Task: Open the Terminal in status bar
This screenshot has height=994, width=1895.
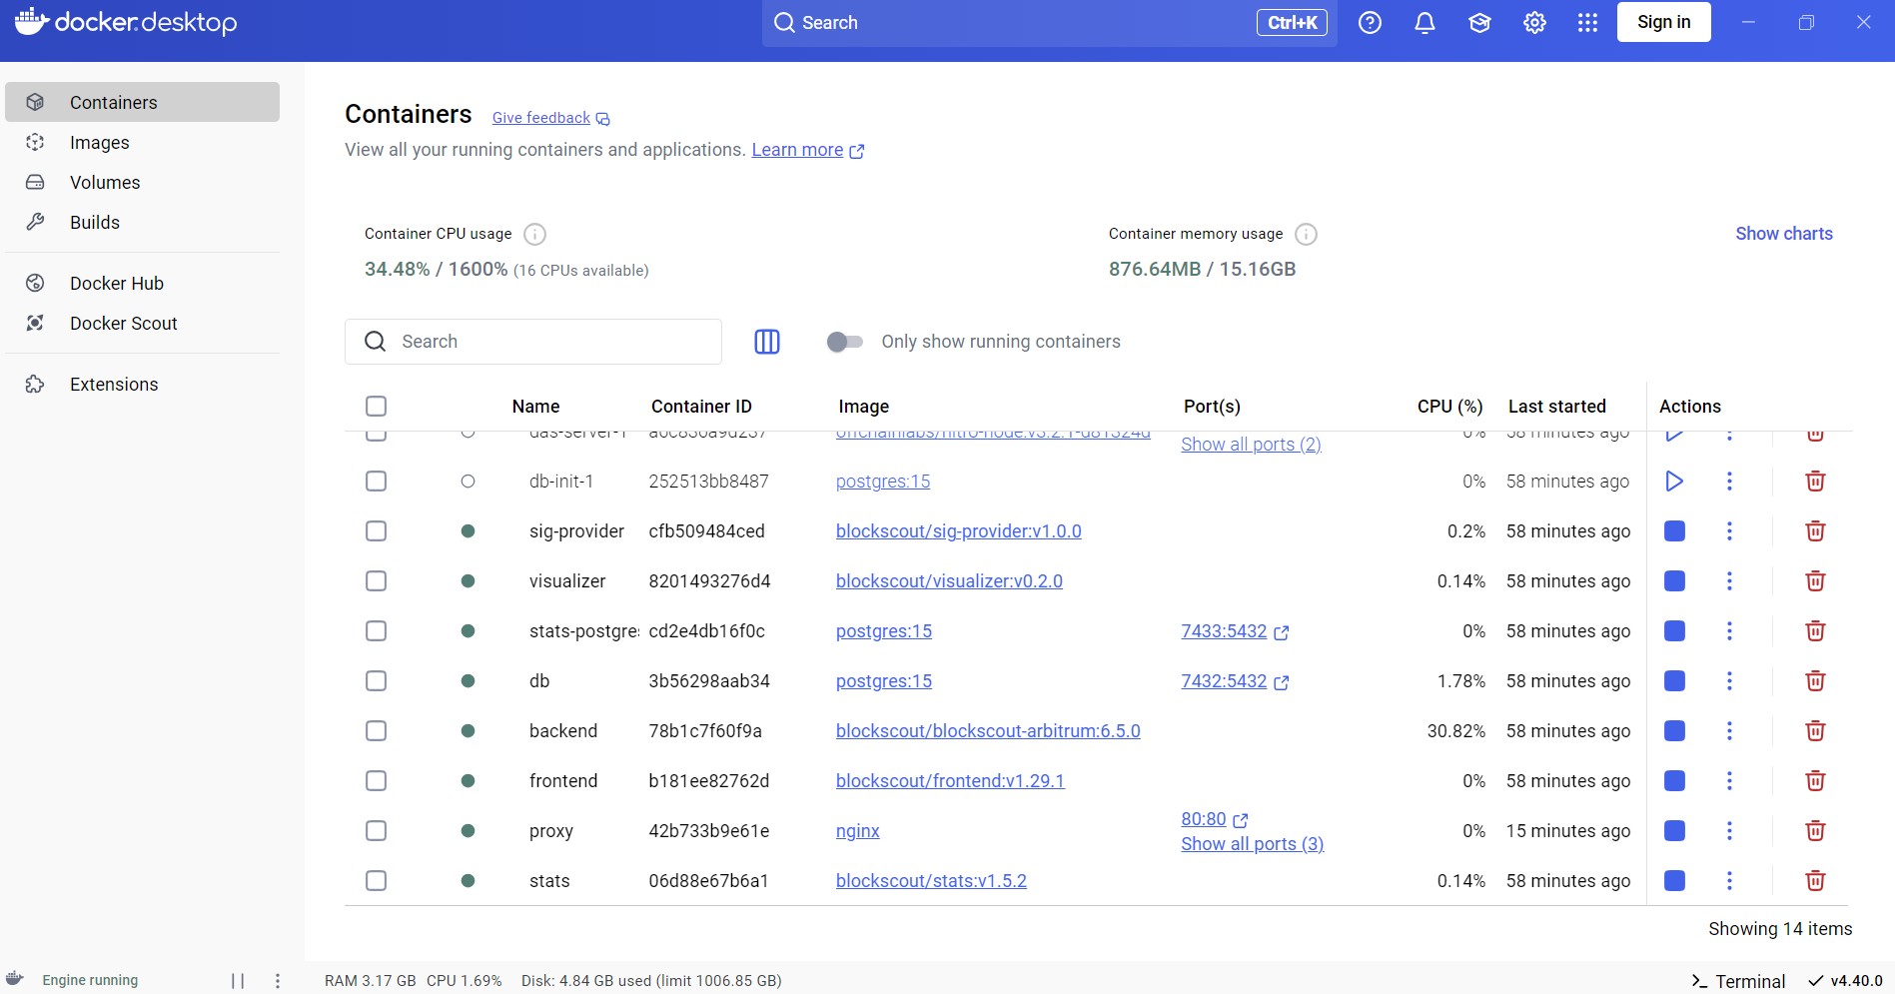Action: (x=1737, y=981)
